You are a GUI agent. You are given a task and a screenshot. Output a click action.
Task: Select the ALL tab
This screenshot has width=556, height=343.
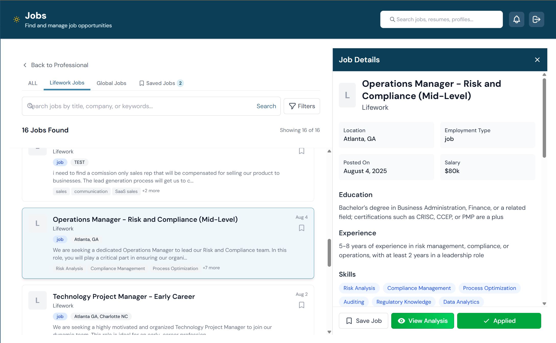point(33,83)
